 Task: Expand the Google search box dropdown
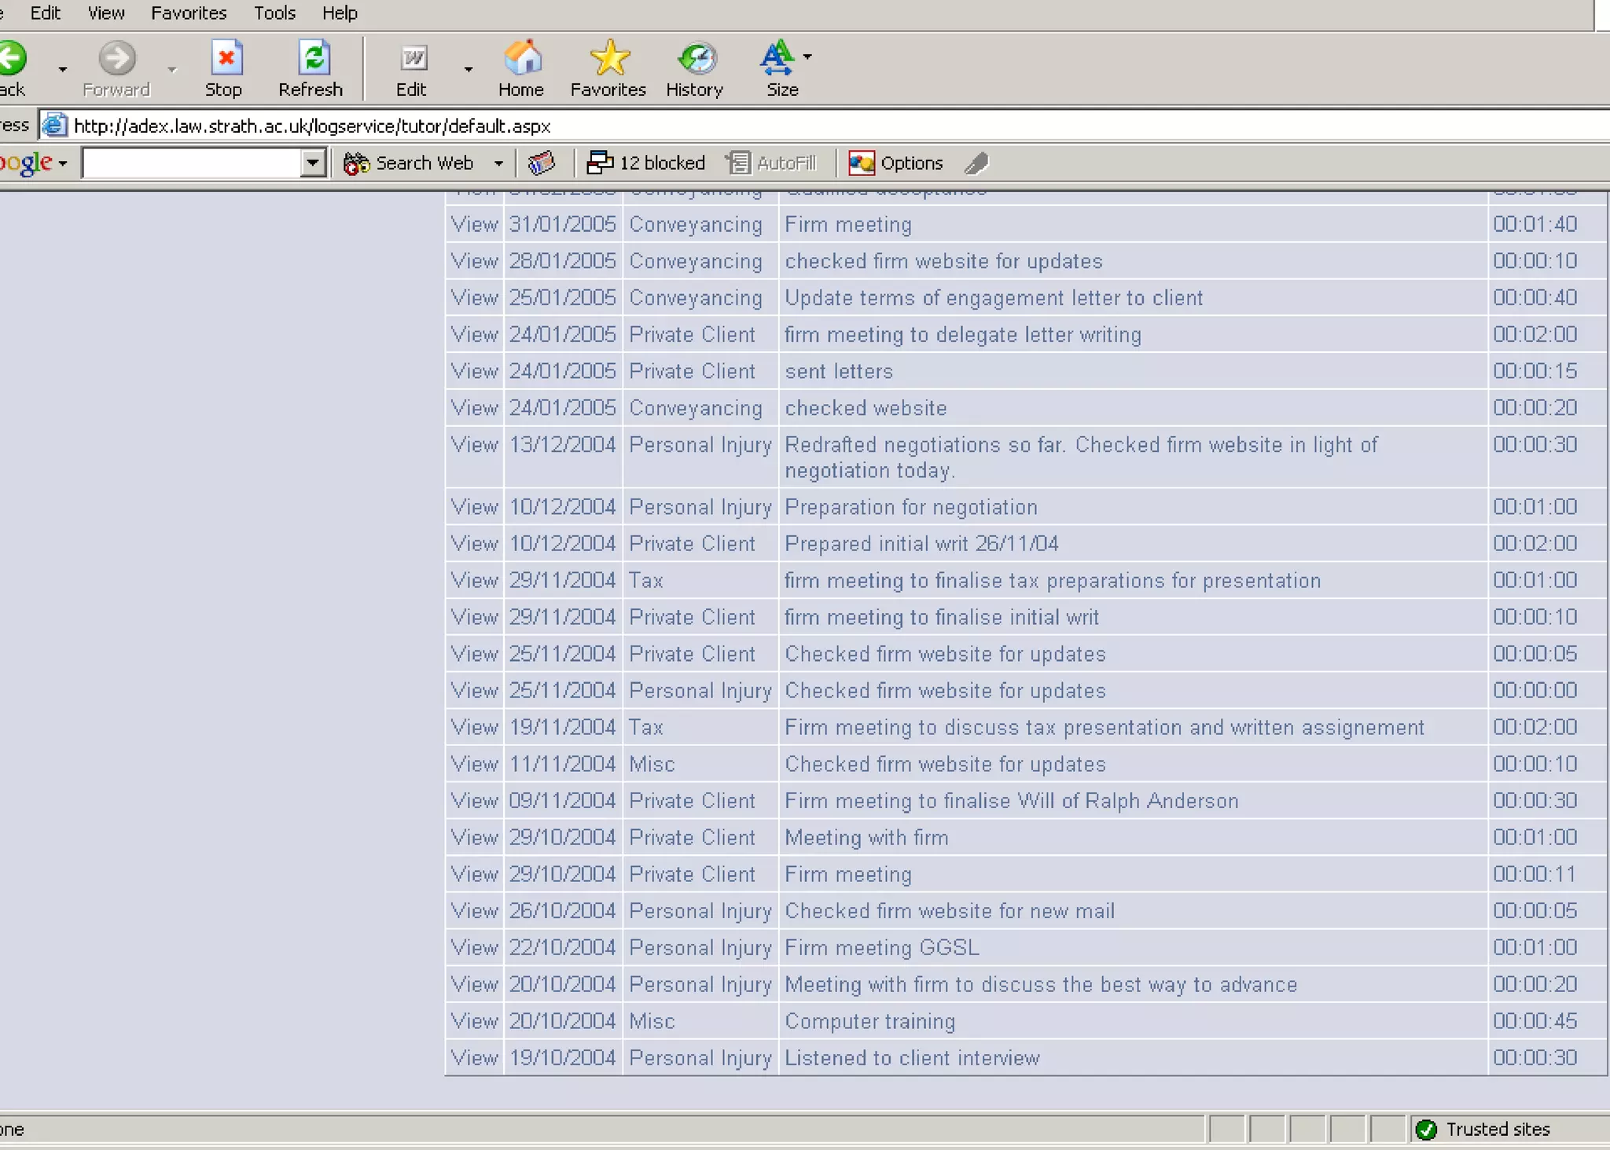313,163
